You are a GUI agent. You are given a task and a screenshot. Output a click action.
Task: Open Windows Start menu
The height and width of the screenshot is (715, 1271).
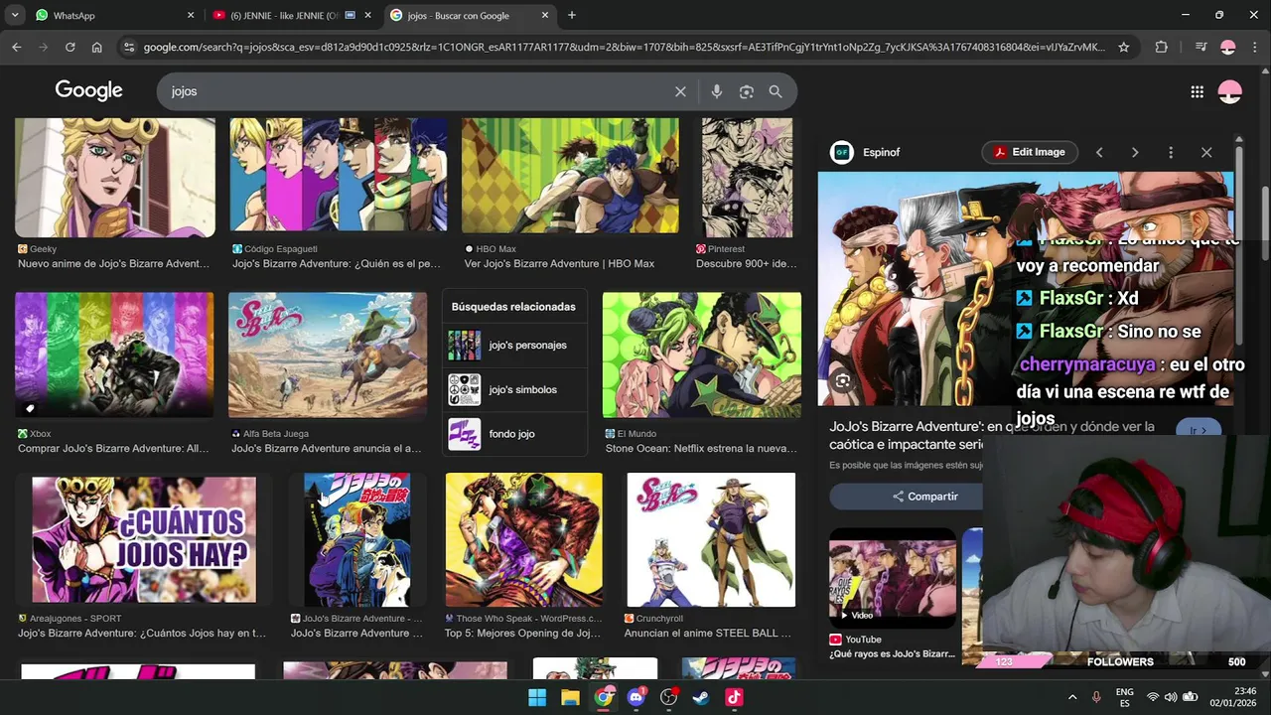[x=537, y=698]
